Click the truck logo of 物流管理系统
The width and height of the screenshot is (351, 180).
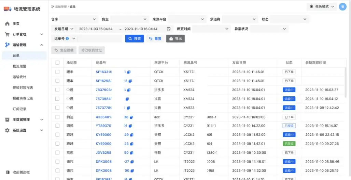coord(8,9)
